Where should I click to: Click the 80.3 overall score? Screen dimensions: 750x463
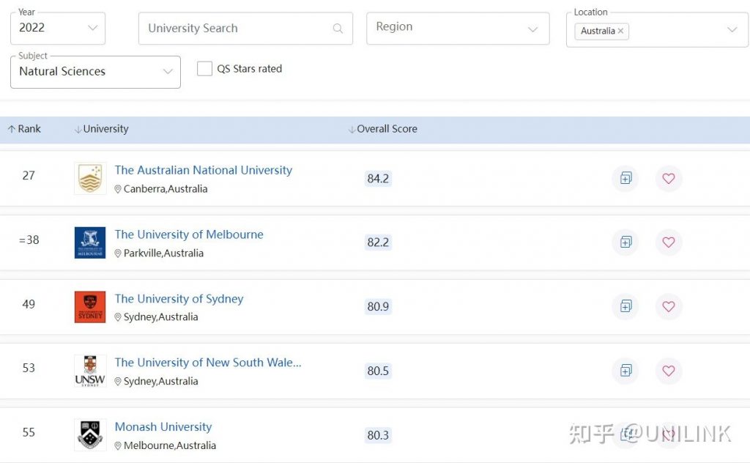click(x=378, y=435)
